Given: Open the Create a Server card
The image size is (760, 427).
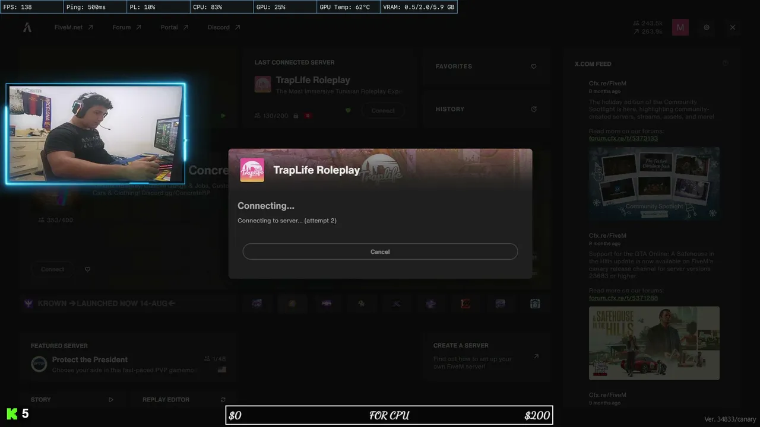Looking at the screenshot, I should pyautogui.click(x=486, y=356).
